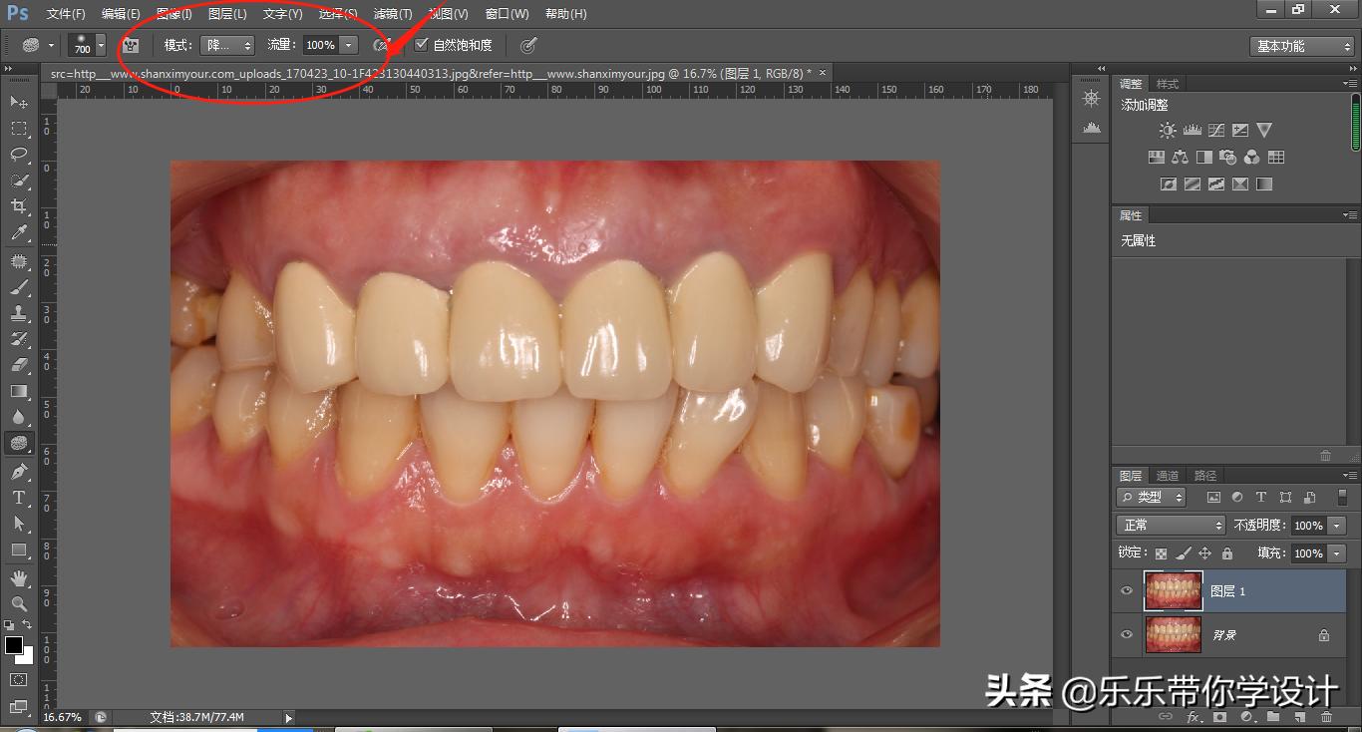Open the 滤镜 menu
1362x732 pixels.
[x=393, y=13]
